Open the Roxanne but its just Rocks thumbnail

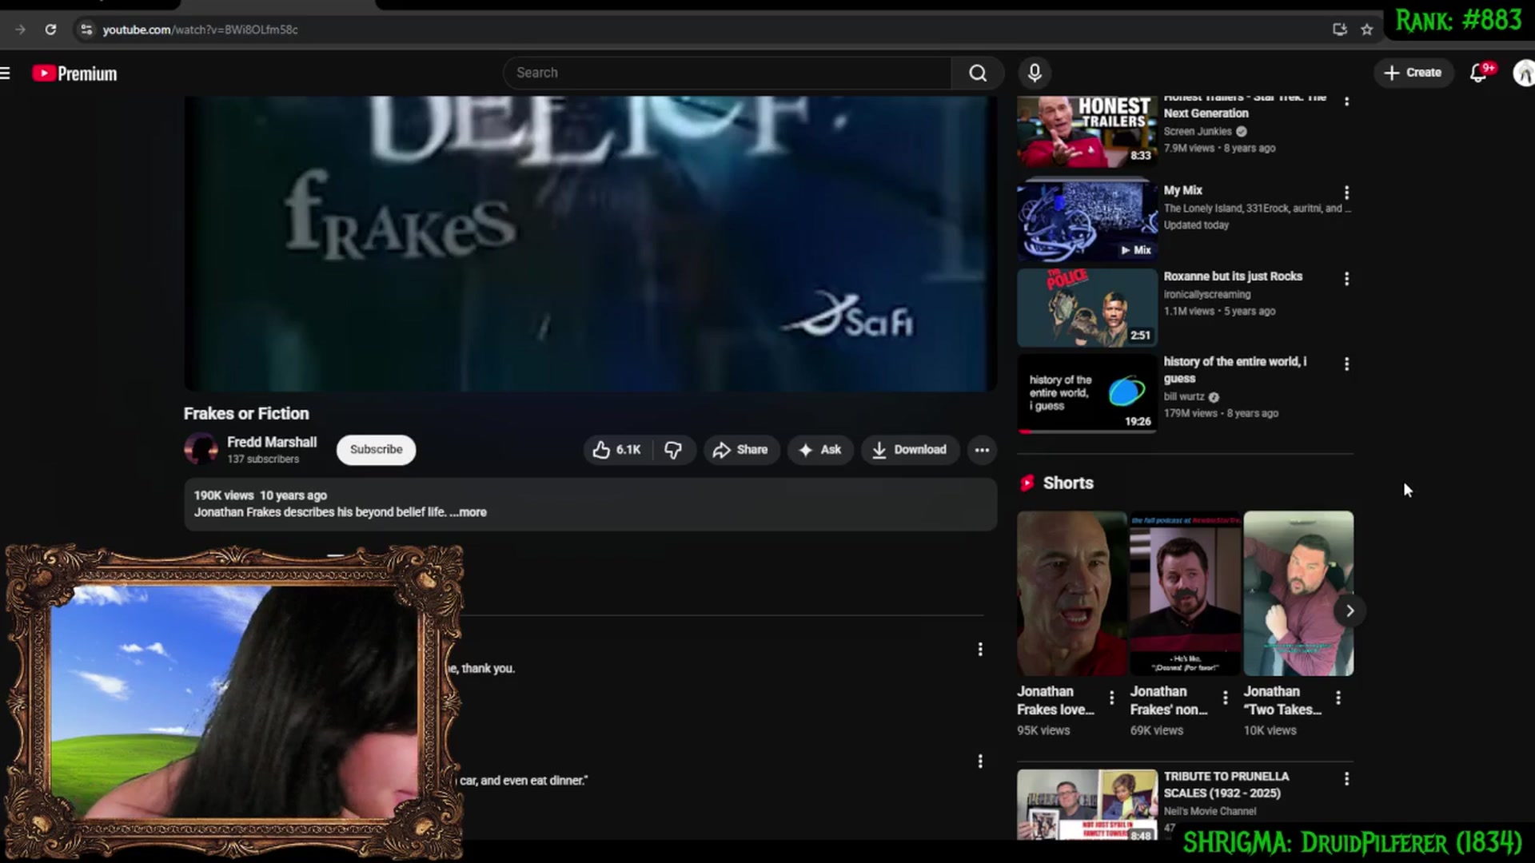click(1087, 308)
